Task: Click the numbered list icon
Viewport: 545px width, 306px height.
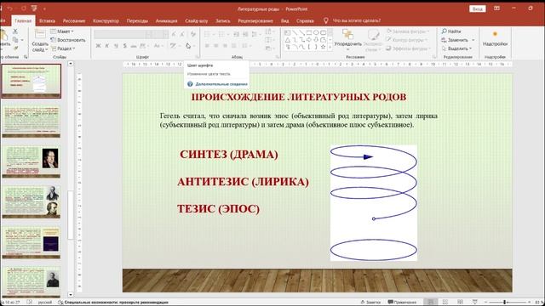Action: point(221,34)
